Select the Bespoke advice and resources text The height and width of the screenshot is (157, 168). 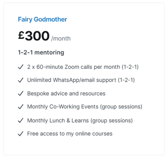point(66,93)
